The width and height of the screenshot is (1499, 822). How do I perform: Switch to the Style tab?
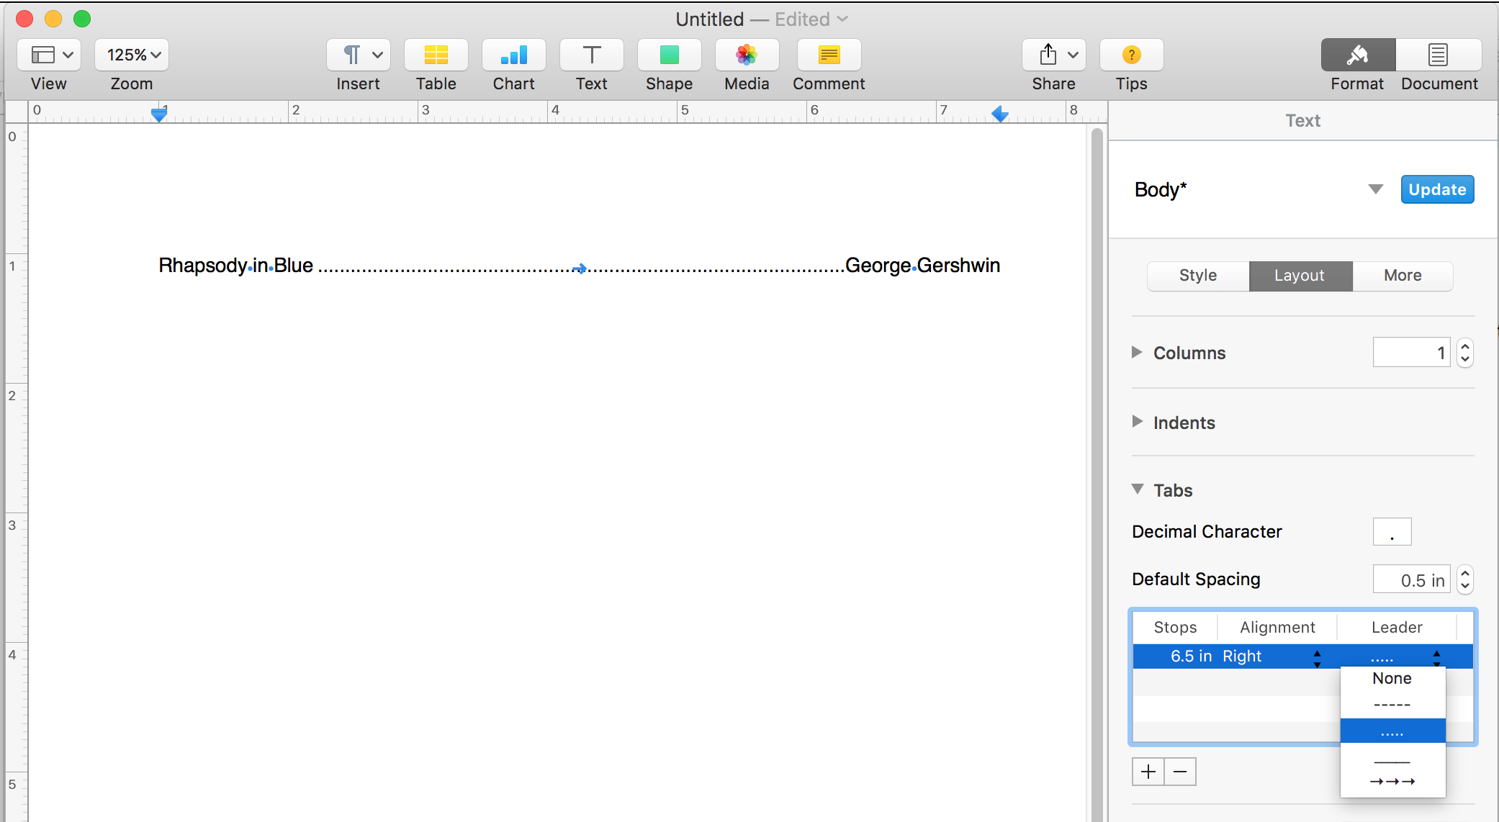[1198, 276]
